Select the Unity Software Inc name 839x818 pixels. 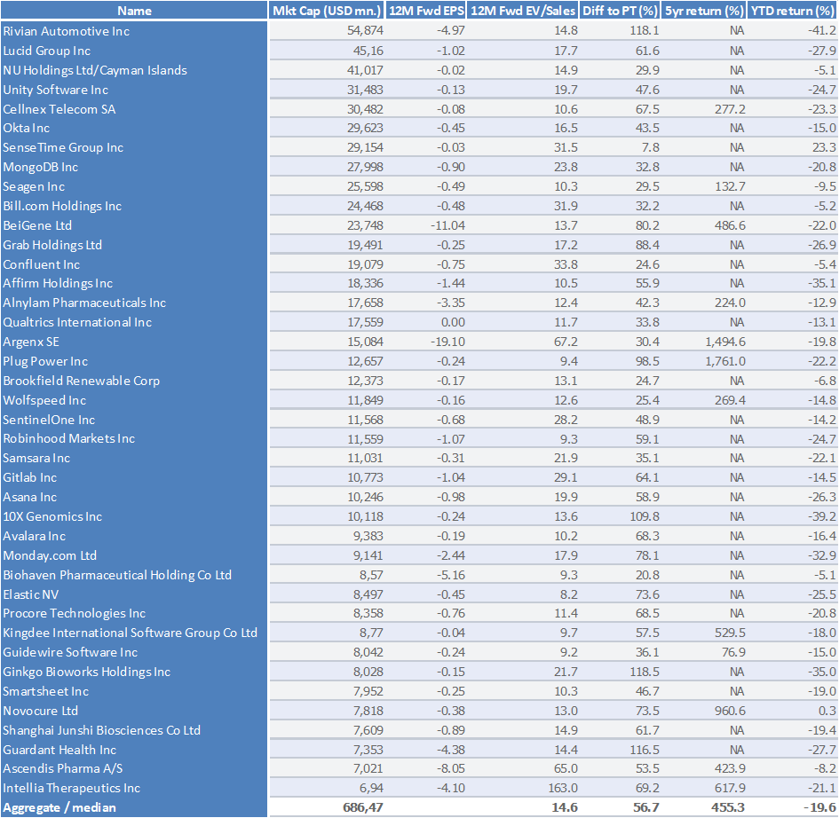pos(56,90)
